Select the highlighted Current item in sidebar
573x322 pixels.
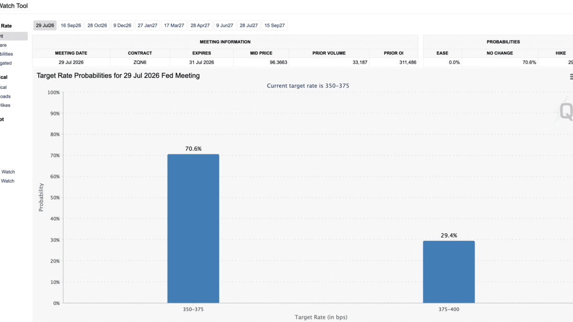coord(13,36)
